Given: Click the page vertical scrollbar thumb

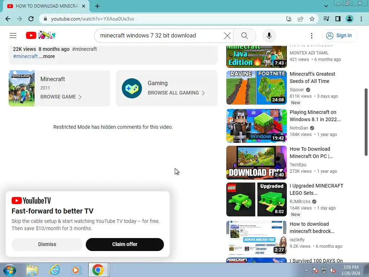Looking at the screenshot, I should coord(366,122).
